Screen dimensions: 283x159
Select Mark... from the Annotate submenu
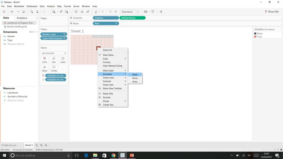(135, 74)
